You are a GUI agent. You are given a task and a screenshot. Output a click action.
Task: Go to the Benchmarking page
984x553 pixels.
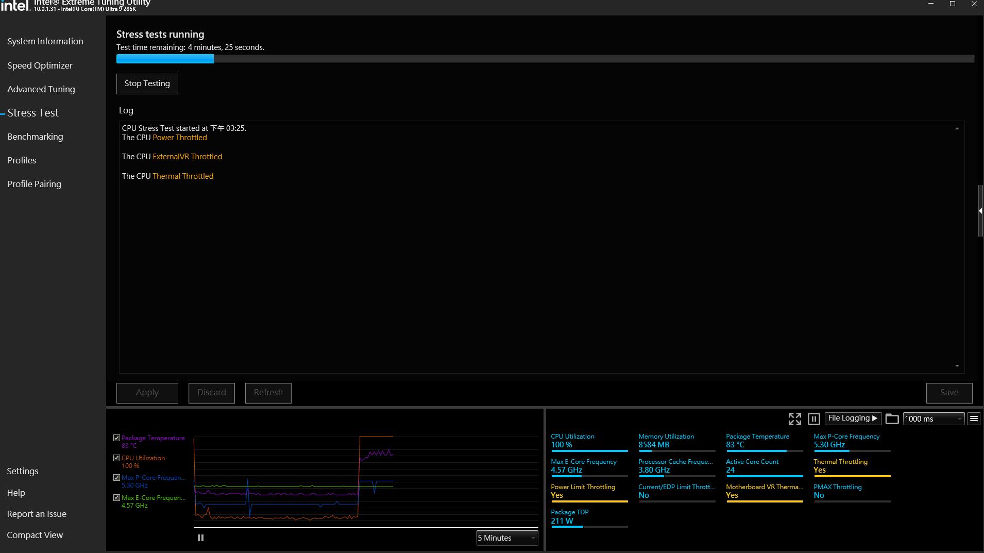(35, 137)
